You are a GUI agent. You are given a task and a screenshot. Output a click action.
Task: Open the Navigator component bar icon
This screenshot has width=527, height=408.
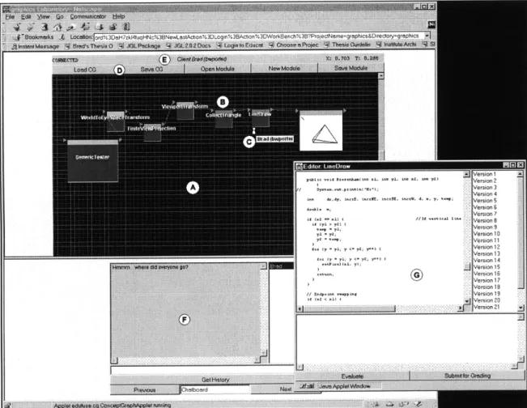pos(376,404)
